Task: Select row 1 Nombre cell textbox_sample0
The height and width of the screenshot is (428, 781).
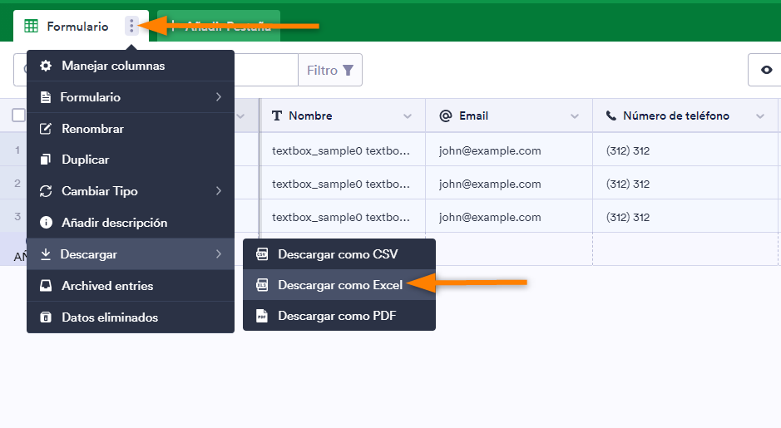Action: (344, 150)
